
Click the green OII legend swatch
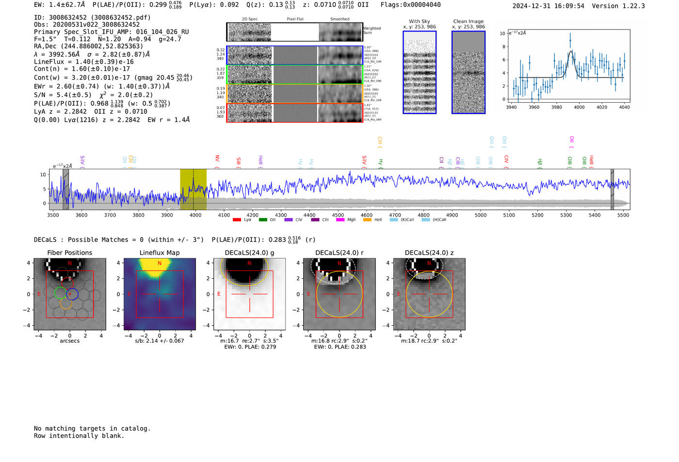point(263,220)
